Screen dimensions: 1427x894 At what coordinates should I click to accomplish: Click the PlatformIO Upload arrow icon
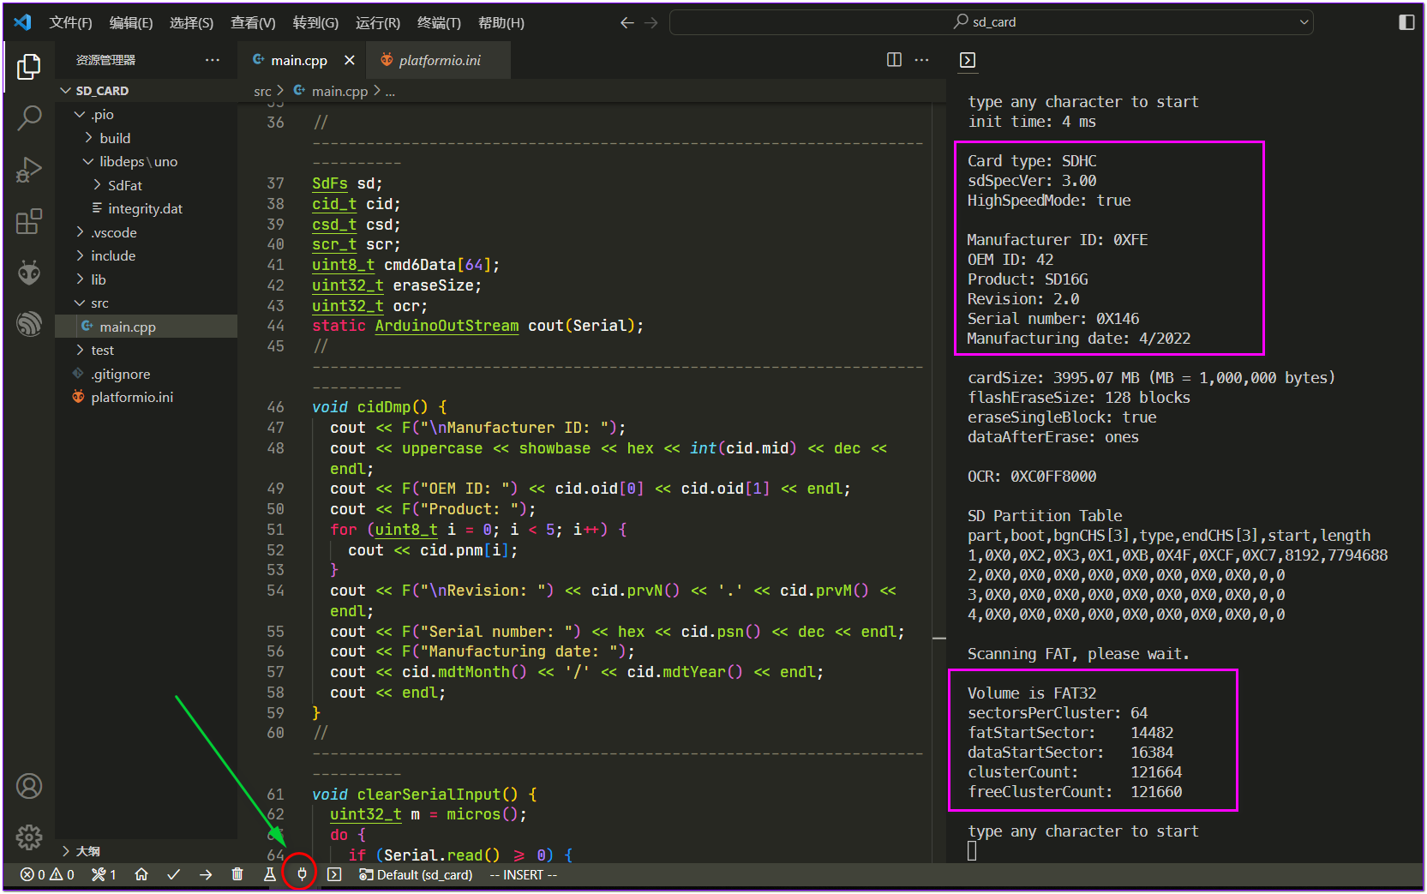[x=206, y=875]
